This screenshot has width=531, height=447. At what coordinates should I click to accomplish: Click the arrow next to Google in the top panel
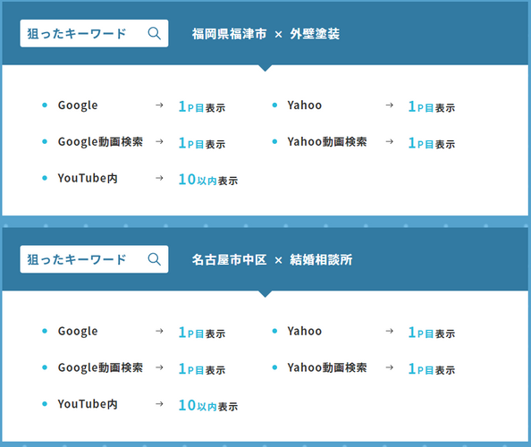(159, 105)
